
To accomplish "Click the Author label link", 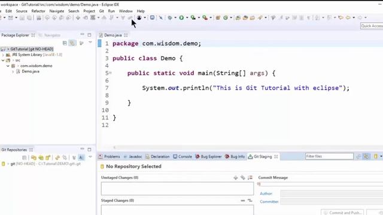I will tap(266, 193).
